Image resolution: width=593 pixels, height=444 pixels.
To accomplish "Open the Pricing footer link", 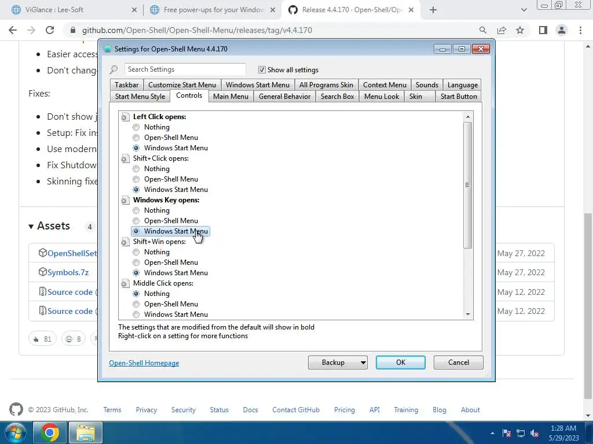I will 344,410.
